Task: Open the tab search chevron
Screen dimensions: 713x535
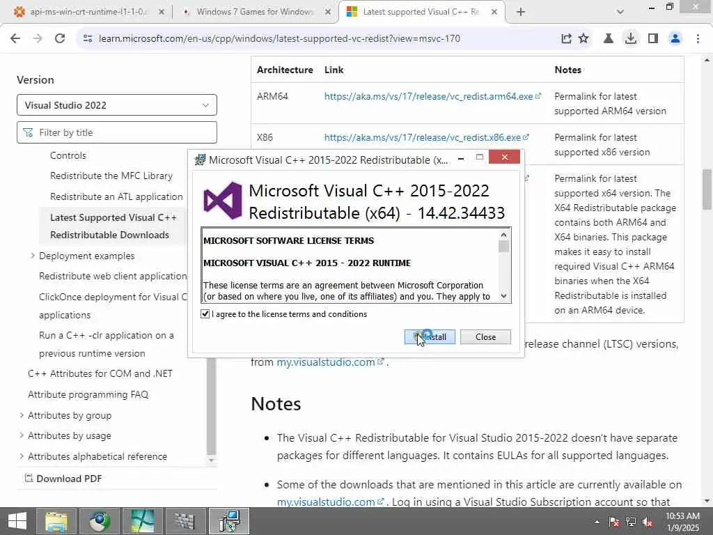Action: pos(620,12)
